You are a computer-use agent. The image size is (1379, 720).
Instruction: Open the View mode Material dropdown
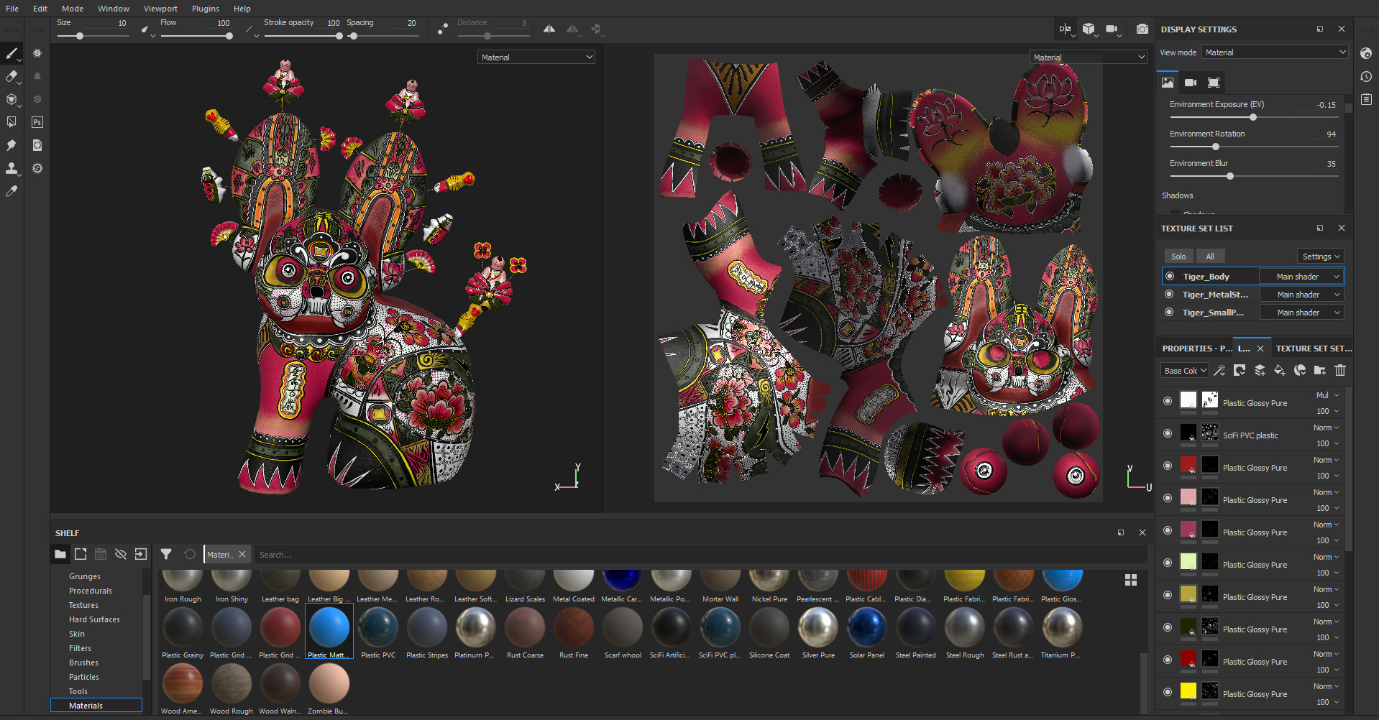pyautogui.click(x=1275, y=52)
